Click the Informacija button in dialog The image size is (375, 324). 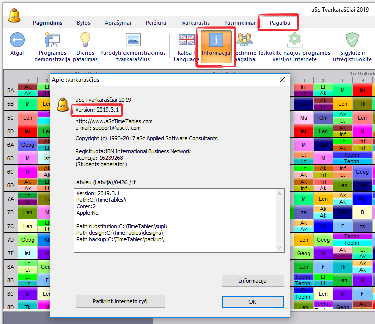click(x=253, y=281)
